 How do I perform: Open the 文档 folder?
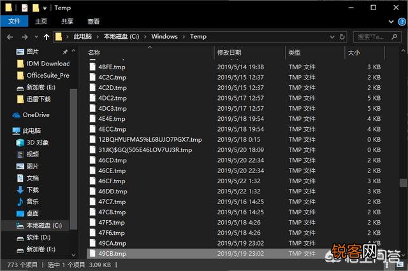pos(28,178)
